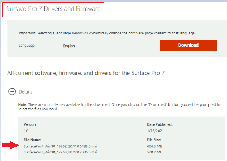This screenshot has width=227, height=161.
Task: Click the Version heading
Action: coord(30,124)
